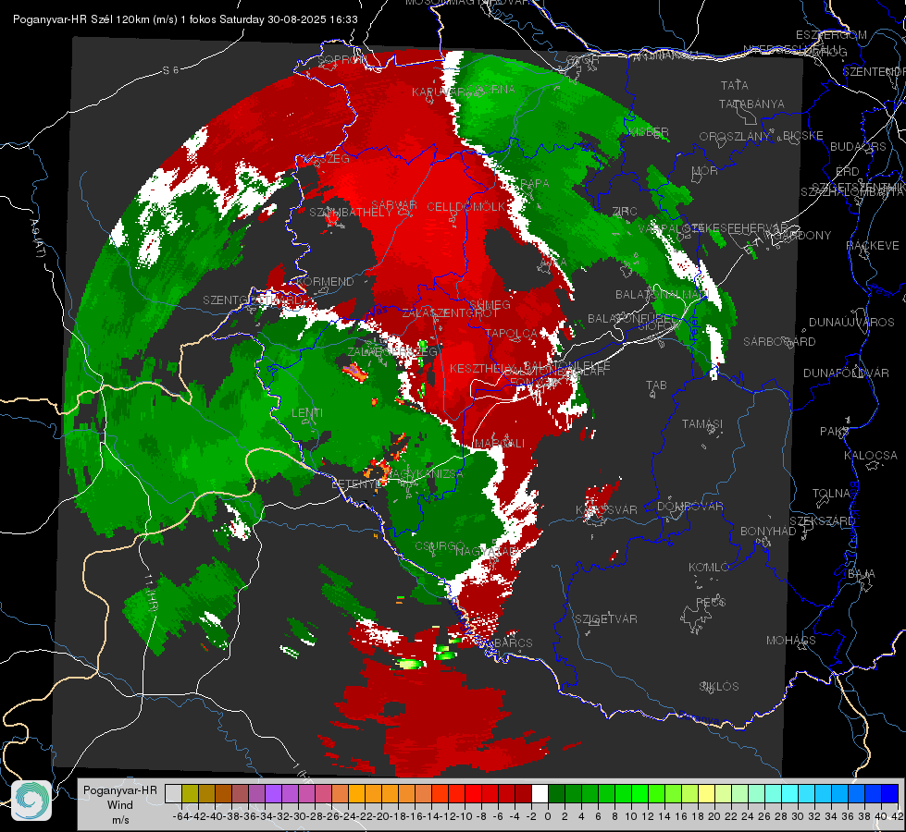Screen dimensions: 906x832
Task: Select the SÁRBOGÁRD town label
Action: coord(779,342)
